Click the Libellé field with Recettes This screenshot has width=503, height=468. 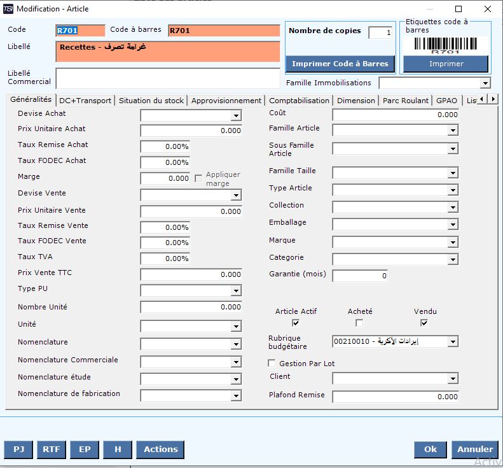point(168,52)
